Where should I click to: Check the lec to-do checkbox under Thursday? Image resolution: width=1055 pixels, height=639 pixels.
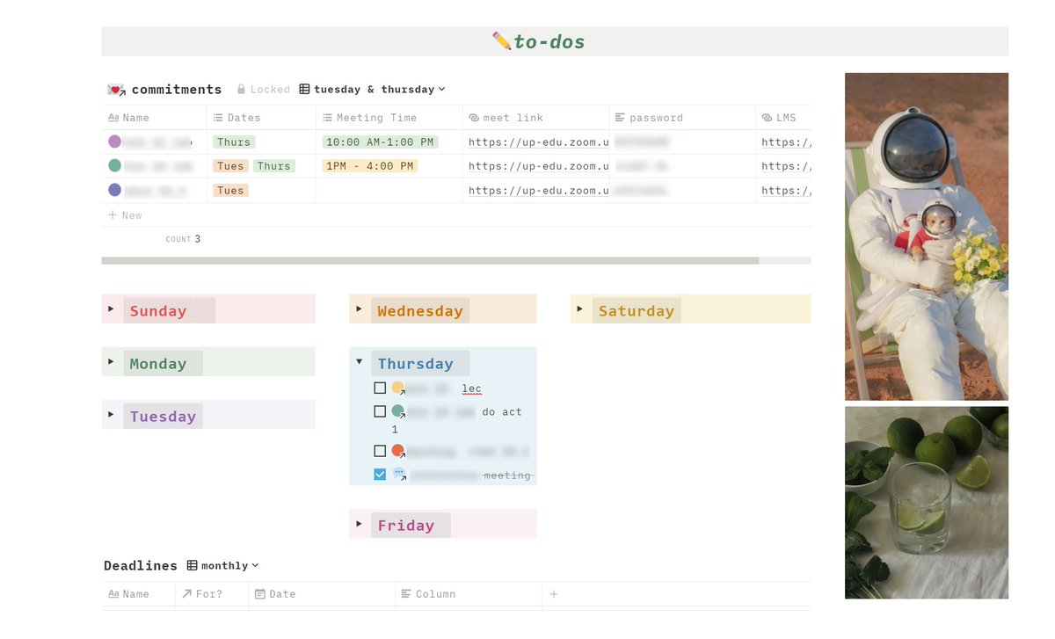[380, 388]
